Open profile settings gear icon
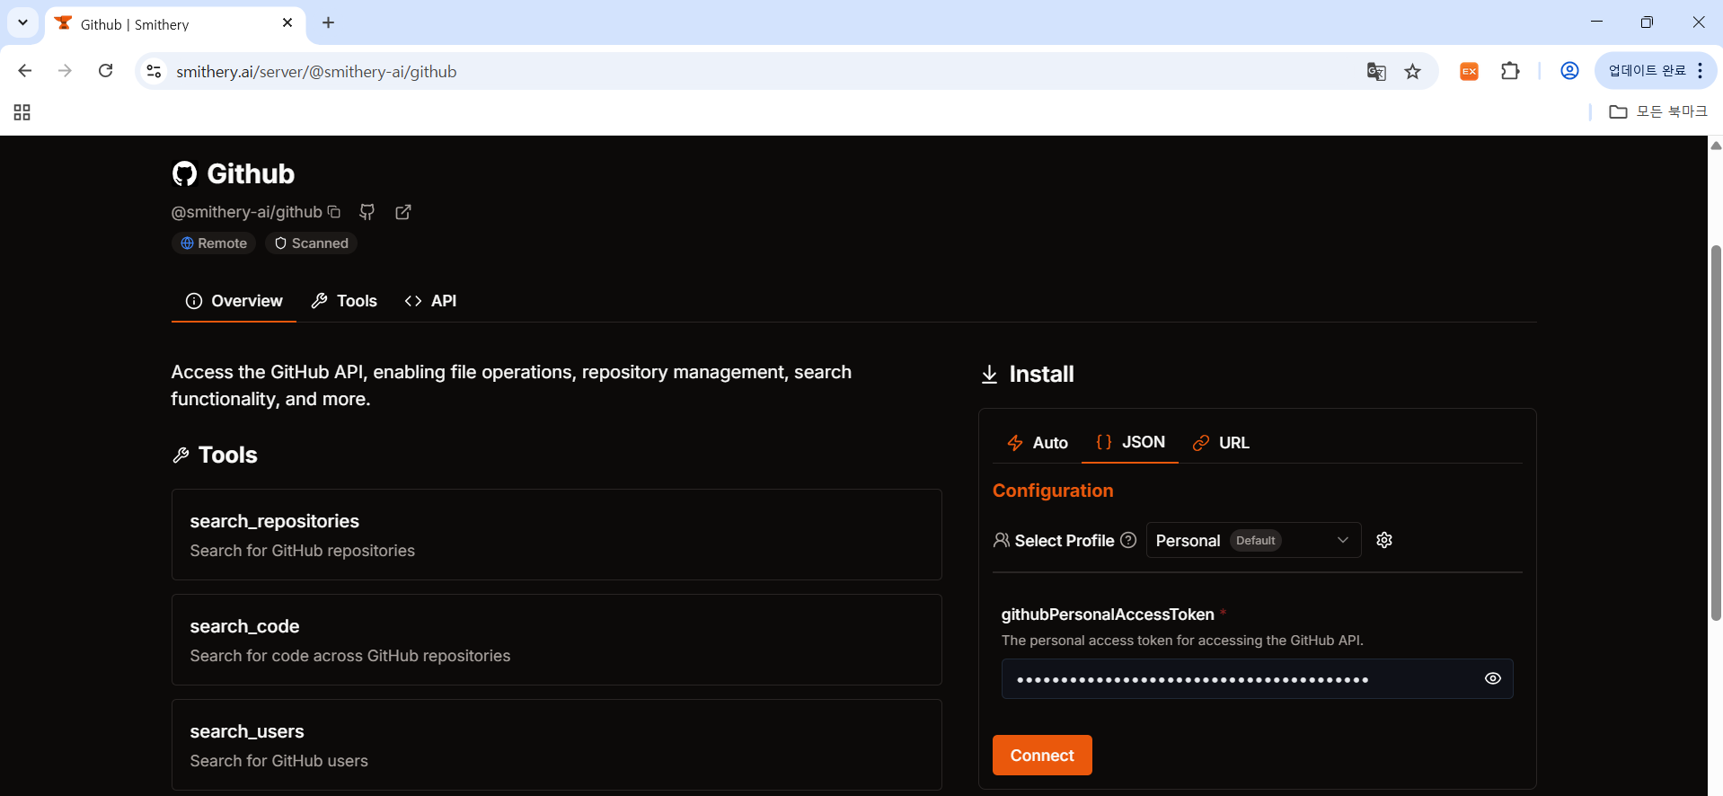Screen dimensions: 1723x796 tap(1384, 540)
